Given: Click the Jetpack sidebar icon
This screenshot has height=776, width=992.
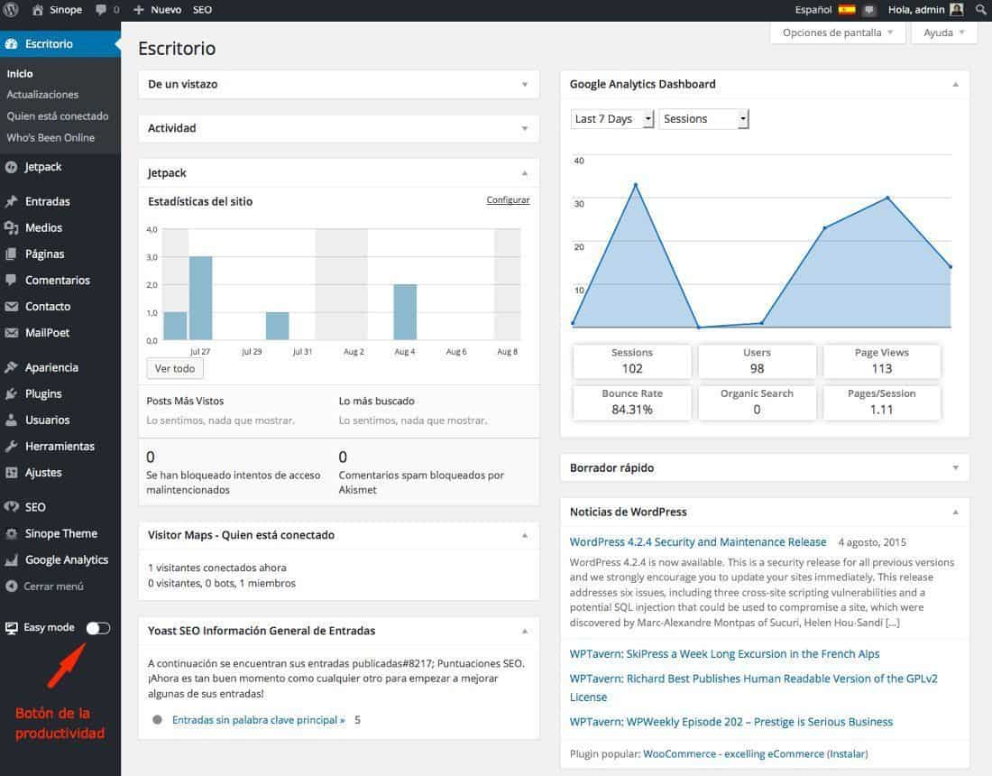Looking at the screenshot, I should 11,167.
